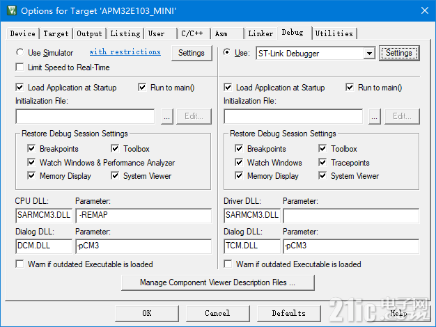The height and width of the screenshot is (327, 436).
Task: Click empty Driver DLL Parameter field
Action: 351,216
